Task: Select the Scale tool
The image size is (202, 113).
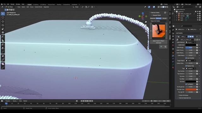Action: (3, 29)
